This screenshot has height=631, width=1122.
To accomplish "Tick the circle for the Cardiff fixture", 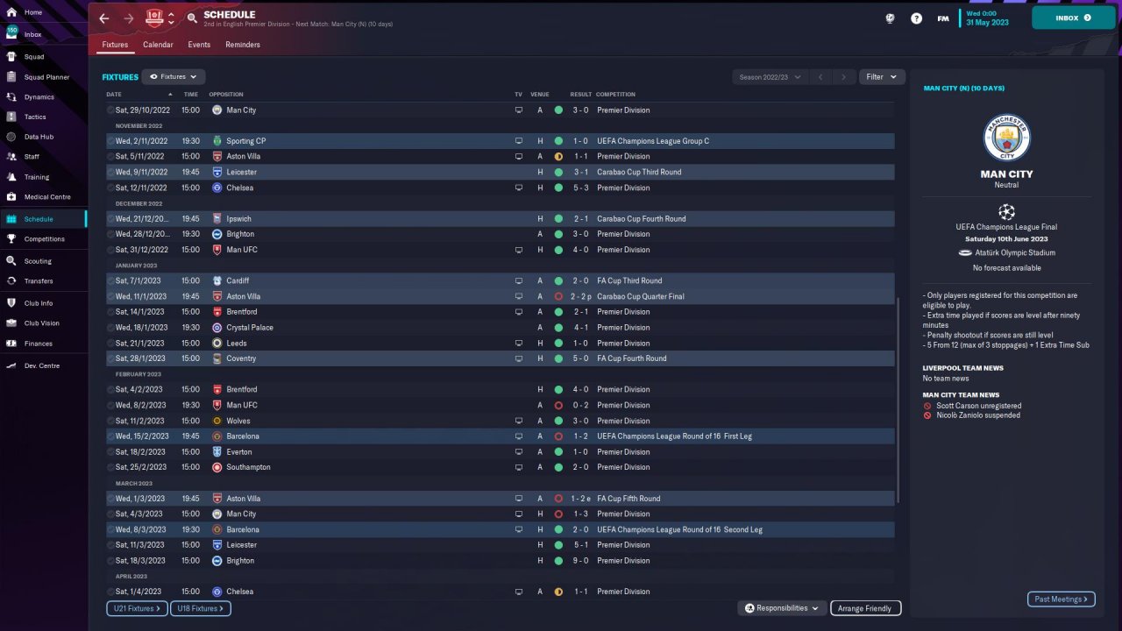I will point(110,281).
